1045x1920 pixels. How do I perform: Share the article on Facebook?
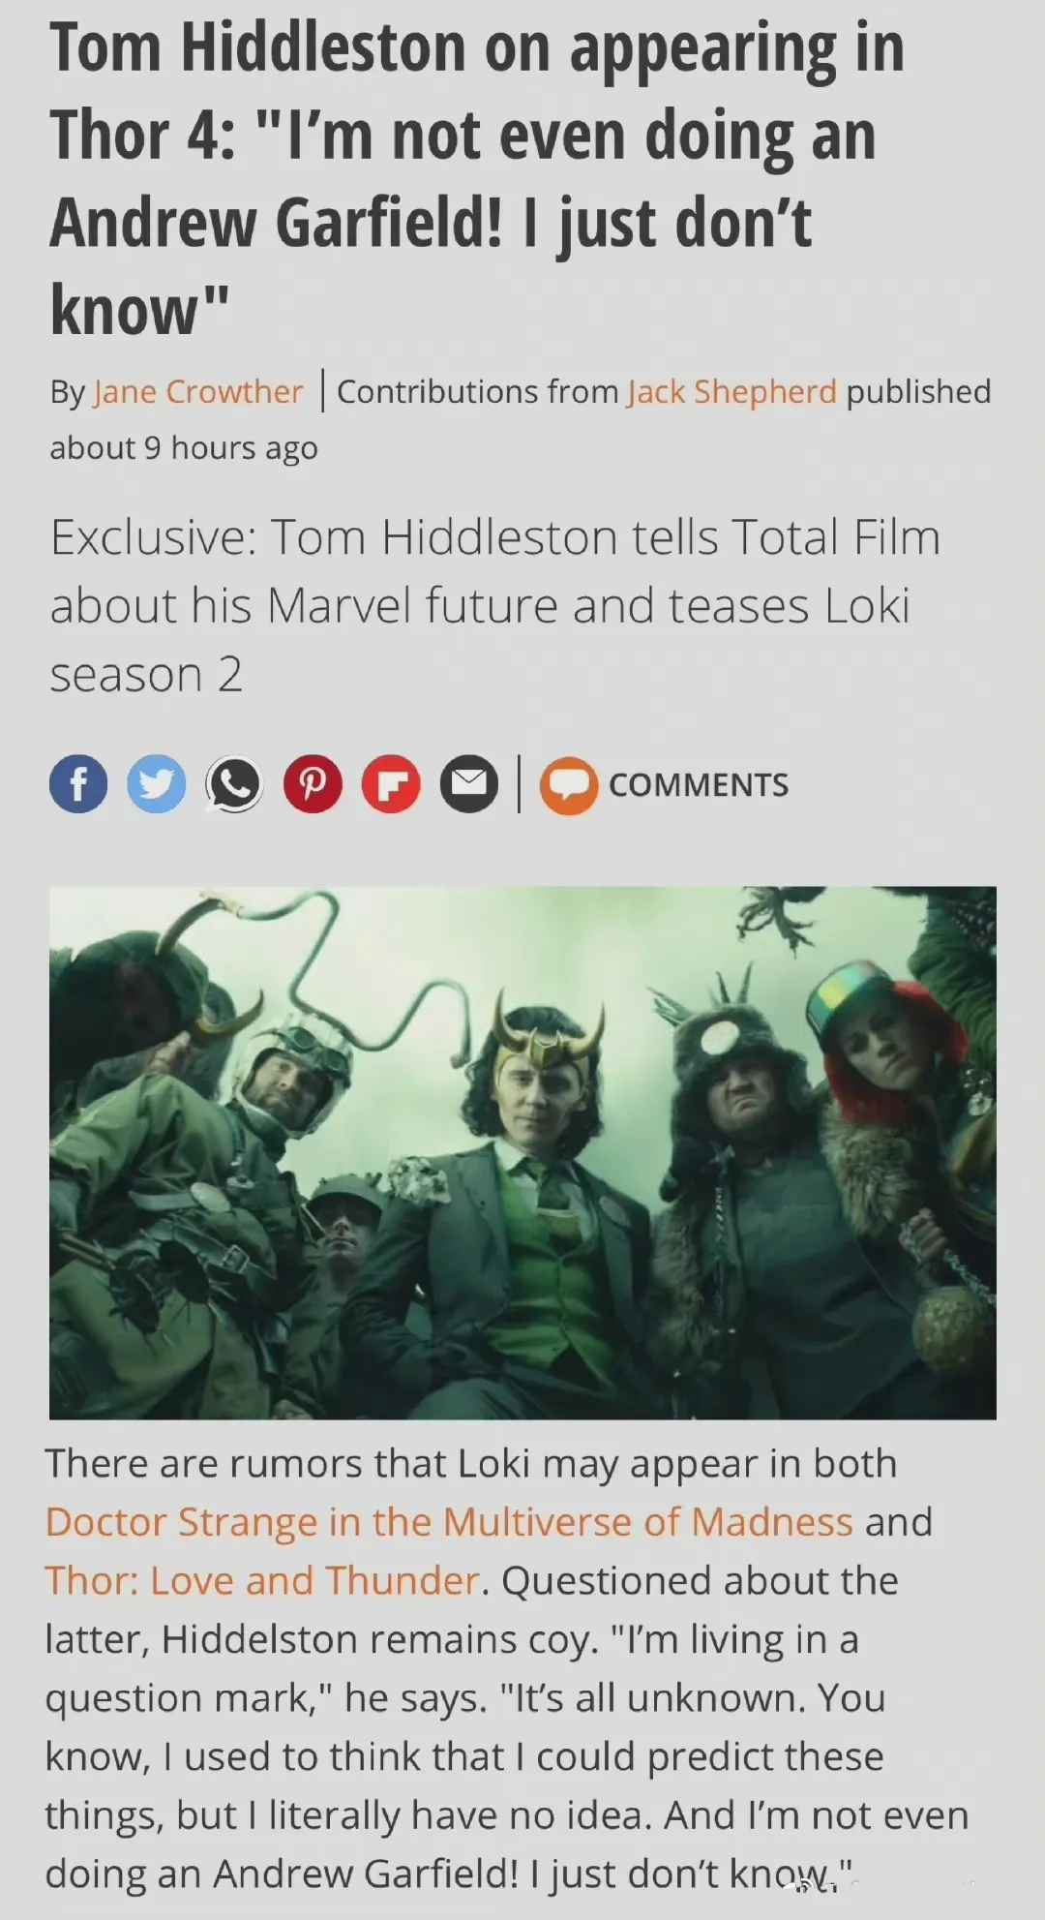(x=78, y=784)
